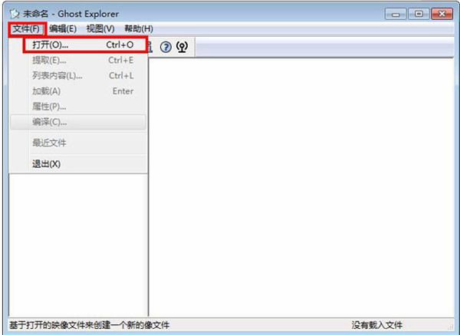The image size is (460, 335).
Task: Minimize the Ghost Explorer window
Action: [396, 14]
